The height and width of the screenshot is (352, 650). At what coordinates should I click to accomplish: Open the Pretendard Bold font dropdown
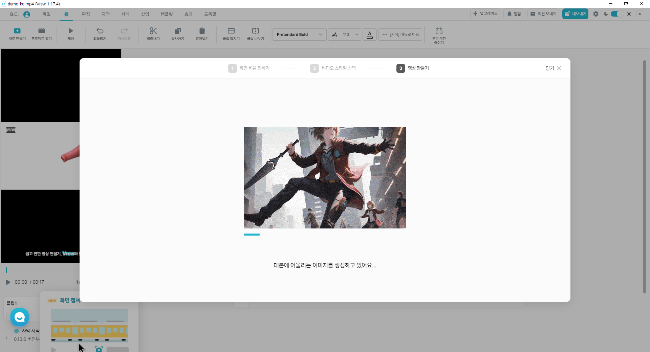point(300,35)
